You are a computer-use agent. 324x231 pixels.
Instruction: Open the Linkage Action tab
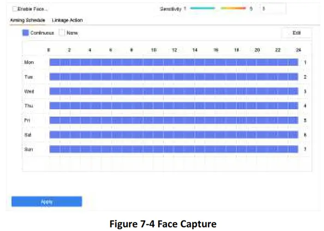pyautogui.click(x=67, y=20)
